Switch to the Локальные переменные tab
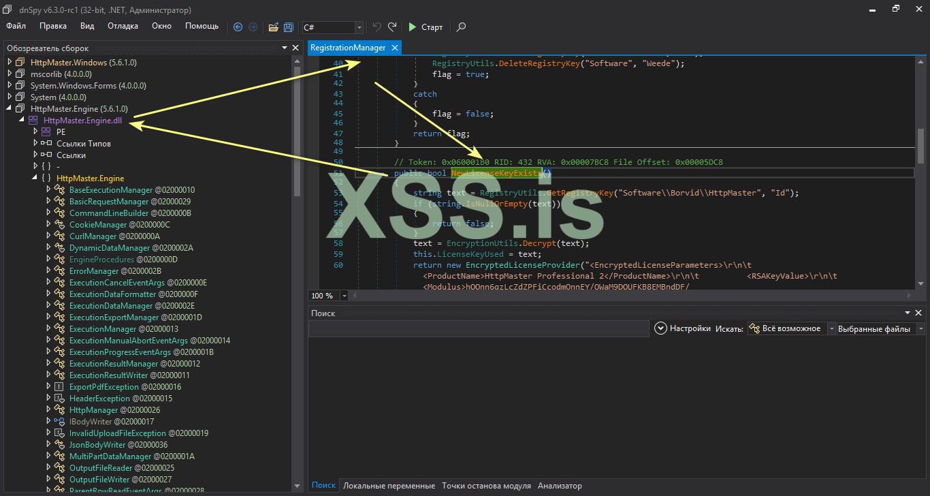 (x=389, y=486)
